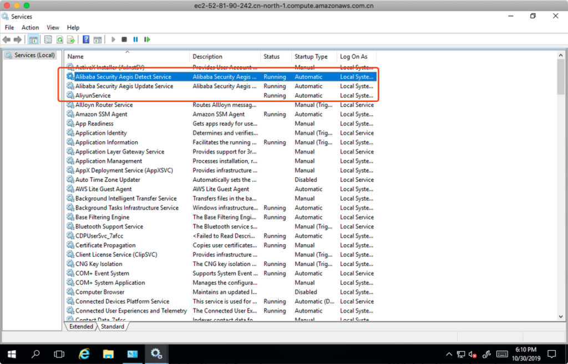Restart the service using the Restart icon
Screen dimensions: 568x364
pos(147,39)
